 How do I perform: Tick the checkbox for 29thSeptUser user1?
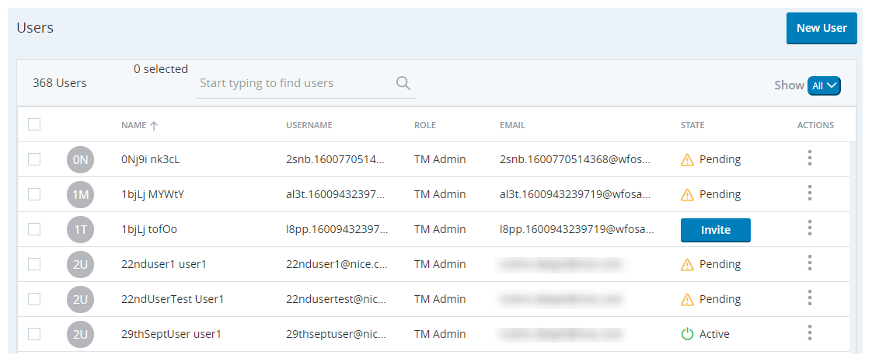point(34,334)
